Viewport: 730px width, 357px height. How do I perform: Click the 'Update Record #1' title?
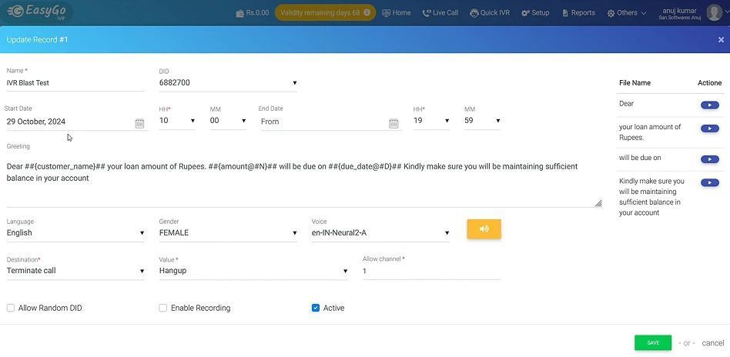pyautogui.click(x=37, y=39)
